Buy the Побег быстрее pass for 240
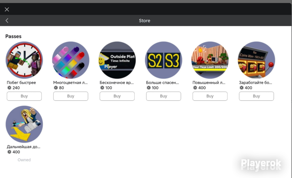Viewport: 292px width, 178px height. pos(24,96)
